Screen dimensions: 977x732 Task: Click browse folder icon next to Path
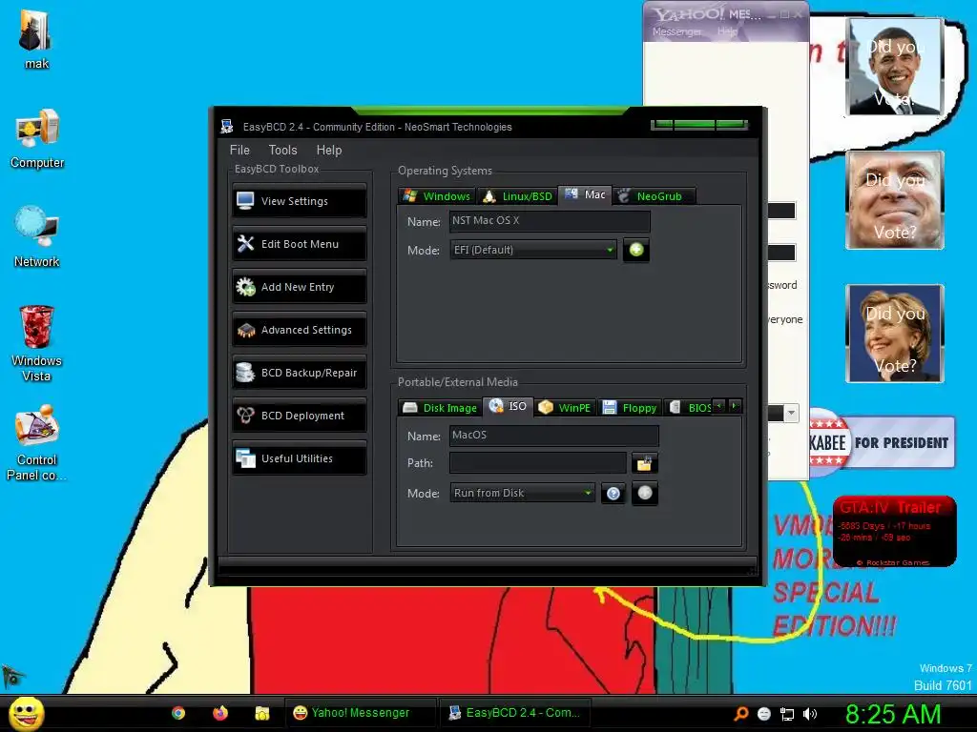tap(644, 463)
